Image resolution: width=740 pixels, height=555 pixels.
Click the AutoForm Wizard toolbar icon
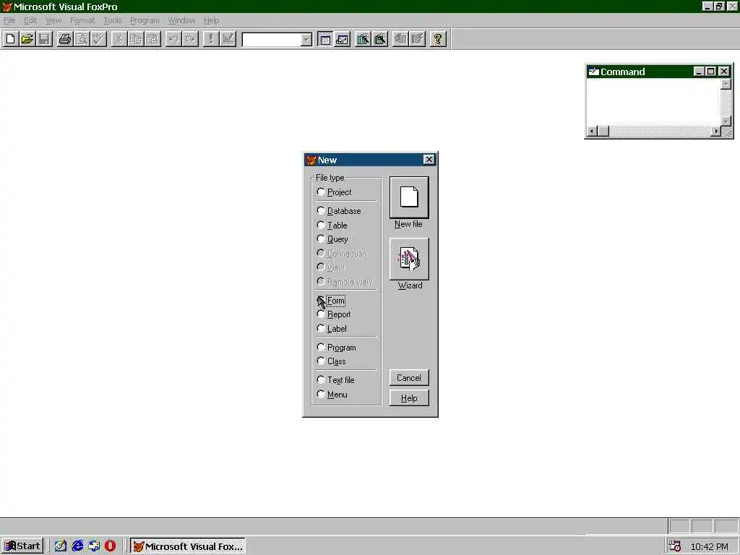coord(400,39)
